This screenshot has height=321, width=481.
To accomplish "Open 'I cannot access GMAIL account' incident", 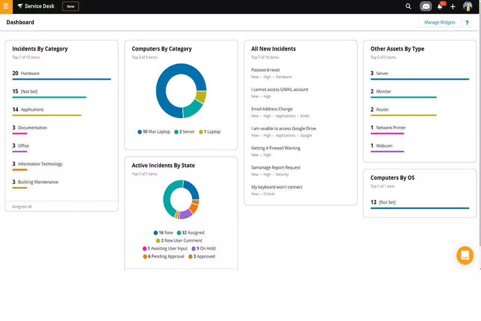I will [279, 89].
